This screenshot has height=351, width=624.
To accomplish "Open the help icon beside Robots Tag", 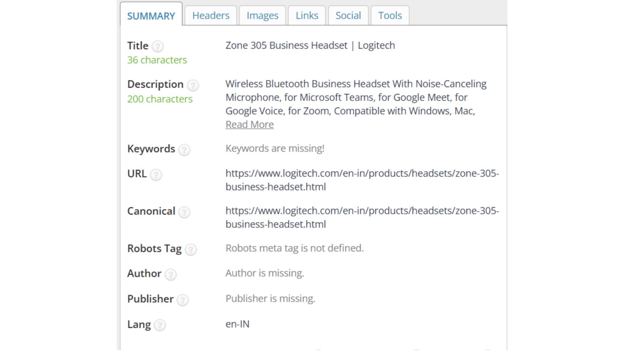I will [x=191, y=250].
